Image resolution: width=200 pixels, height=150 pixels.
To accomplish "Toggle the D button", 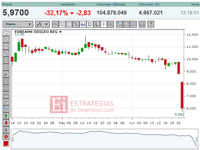I will click(90, 24).
